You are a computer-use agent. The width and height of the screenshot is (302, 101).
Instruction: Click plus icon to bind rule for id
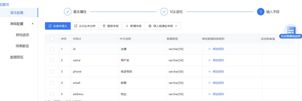209,49
